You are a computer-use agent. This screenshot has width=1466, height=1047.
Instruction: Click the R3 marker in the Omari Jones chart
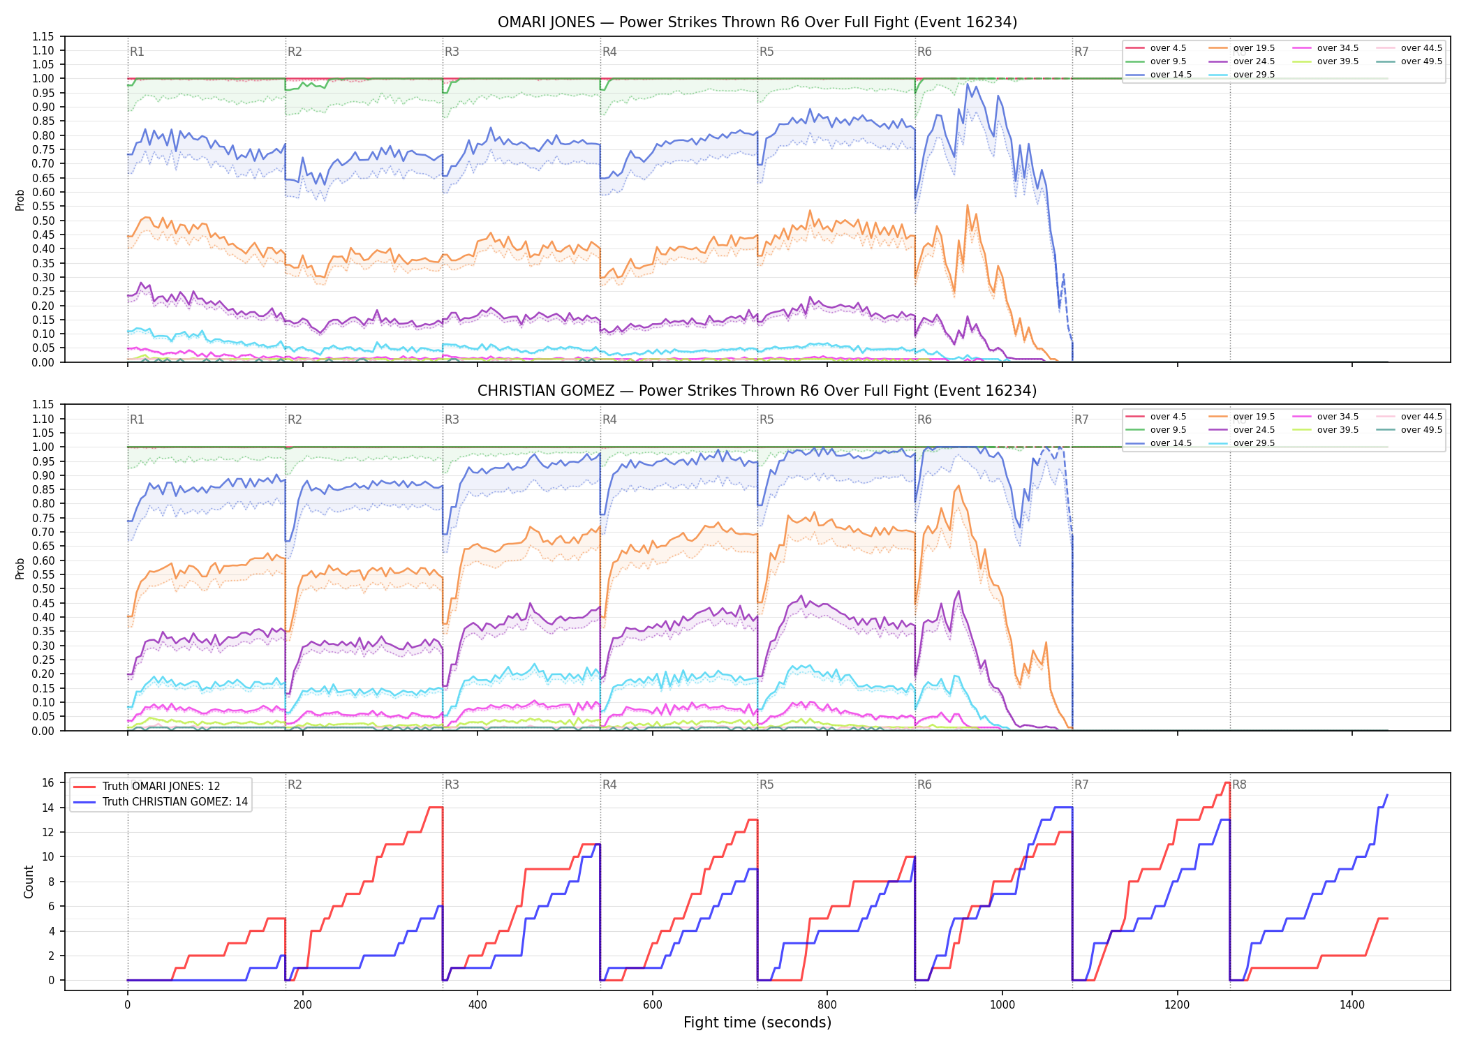pyautogui.click(x=452, y=52)
